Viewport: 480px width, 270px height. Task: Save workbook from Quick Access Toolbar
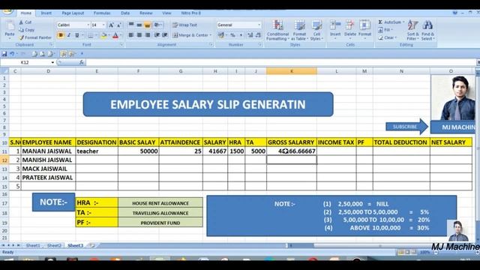tap(4, 54)
